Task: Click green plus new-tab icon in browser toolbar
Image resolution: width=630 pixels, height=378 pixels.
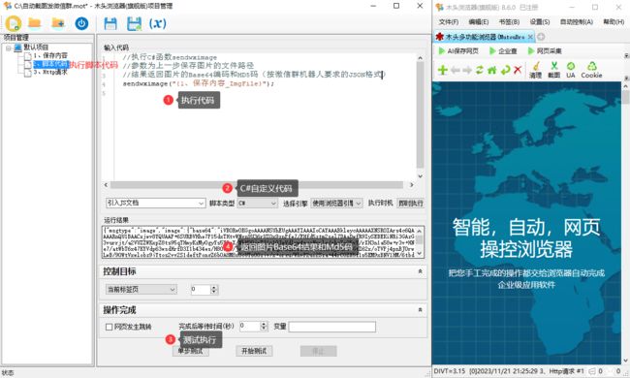Action: pos(442,70)
